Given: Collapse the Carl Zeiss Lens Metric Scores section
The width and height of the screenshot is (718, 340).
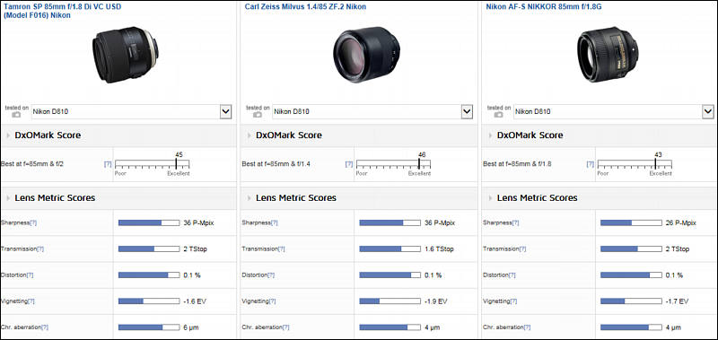Looking at the screenshot, I should pyautogui.click(x=250, y=198).
